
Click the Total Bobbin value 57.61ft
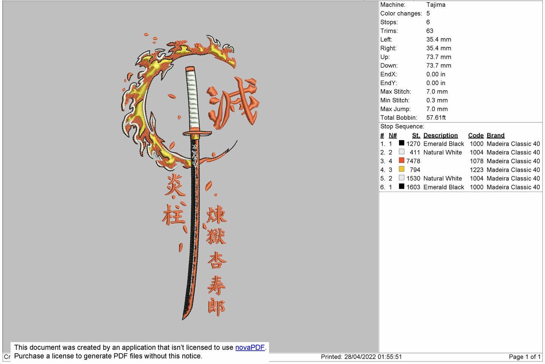(x=436, y=118)
